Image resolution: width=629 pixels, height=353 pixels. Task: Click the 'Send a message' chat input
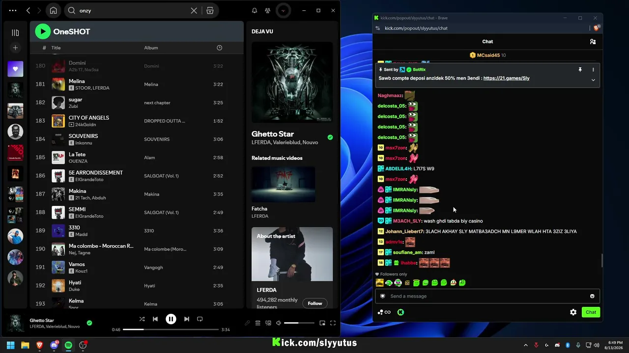[x=486, y=296]
